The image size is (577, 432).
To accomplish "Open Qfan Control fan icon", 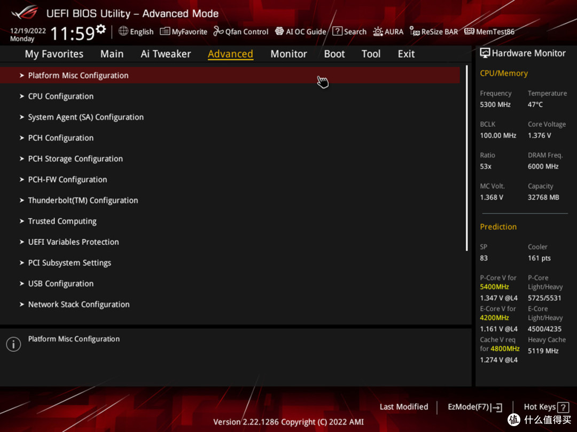I will pos(218,31).
